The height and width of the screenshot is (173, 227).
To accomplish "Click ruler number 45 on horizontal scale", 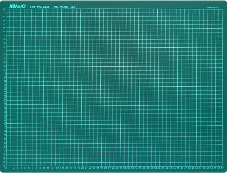I will click(178, 168).
